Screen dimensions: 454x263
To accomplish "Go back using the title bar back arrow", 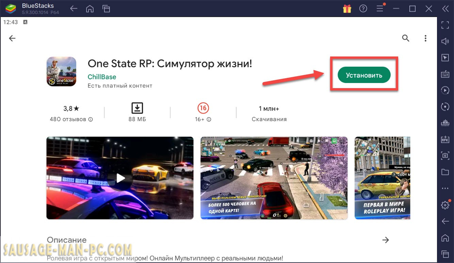I will (74, 9).
